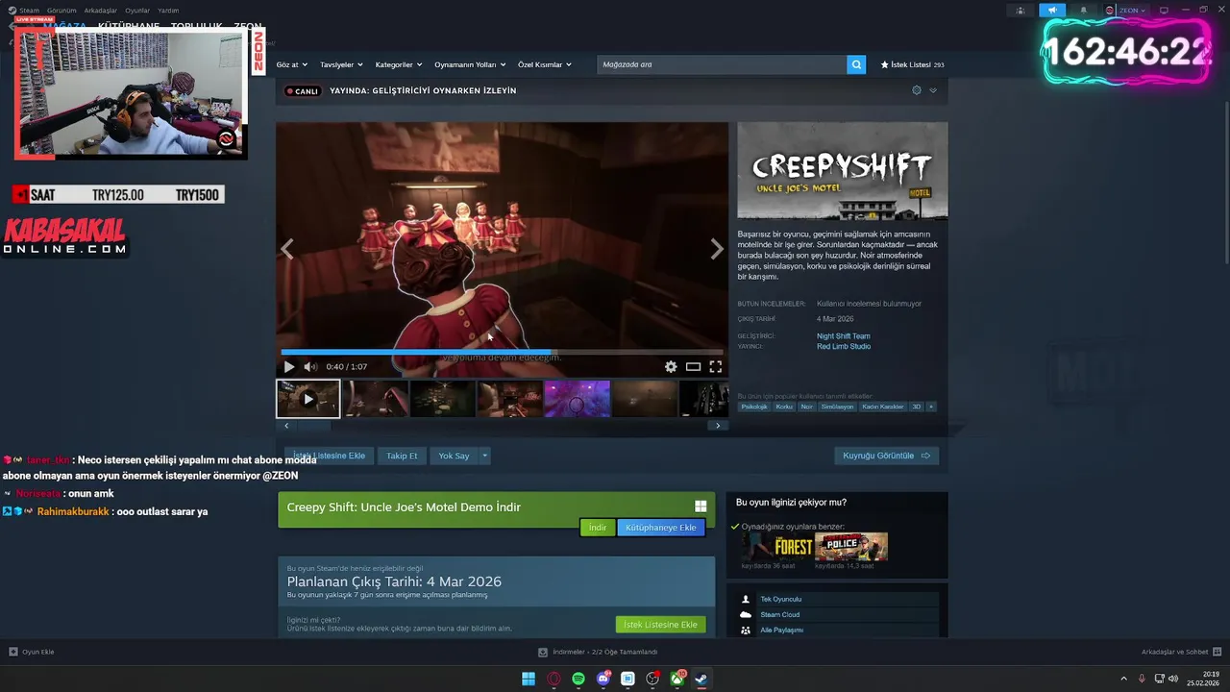Open Windows Start menu
Viewport: 1230px width, 692px height.
coord(529,679)
